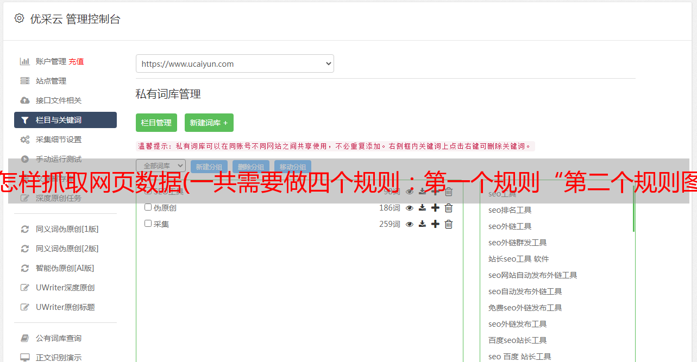This screenshot has width=697, height=362.
Task: Click the 伪原创 library name
Action: (x=165, y=208)
